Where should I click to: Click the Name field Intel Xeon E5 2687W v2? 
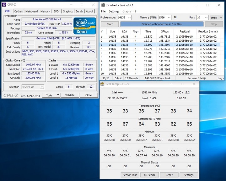(47, 19)
